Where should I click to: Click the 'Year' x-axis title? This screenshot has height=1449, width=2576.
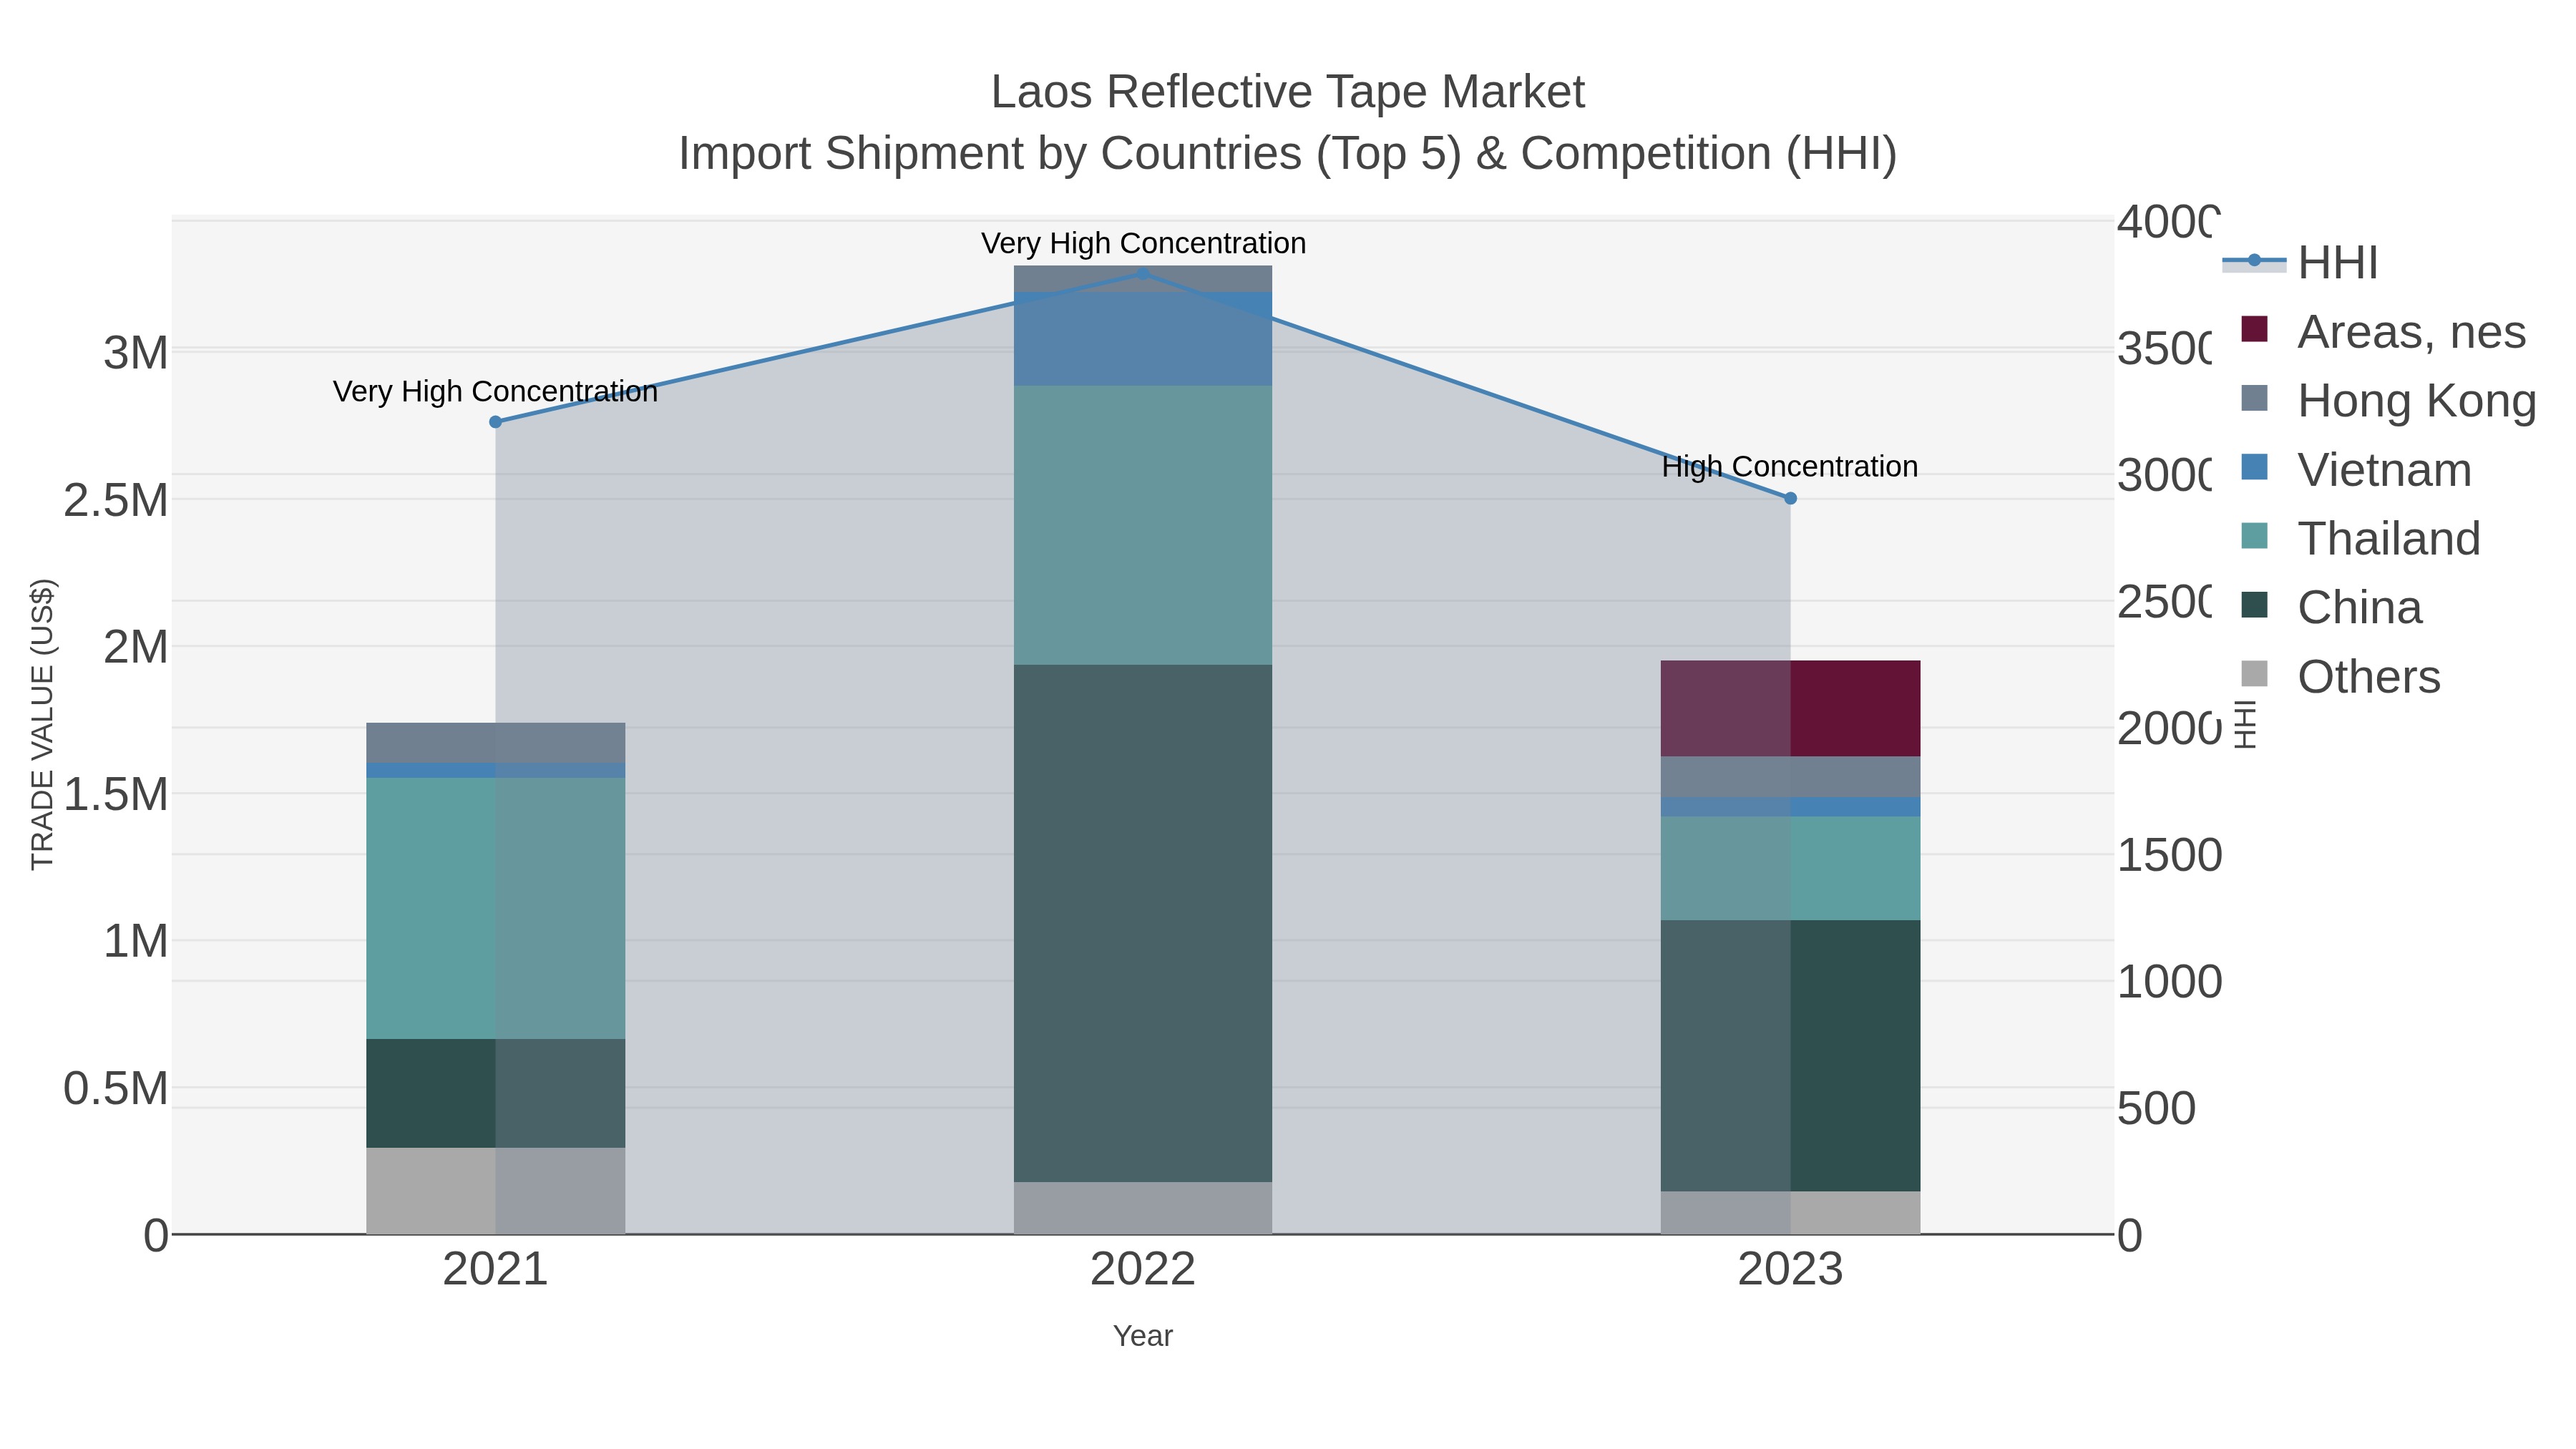[1143, 1336]
